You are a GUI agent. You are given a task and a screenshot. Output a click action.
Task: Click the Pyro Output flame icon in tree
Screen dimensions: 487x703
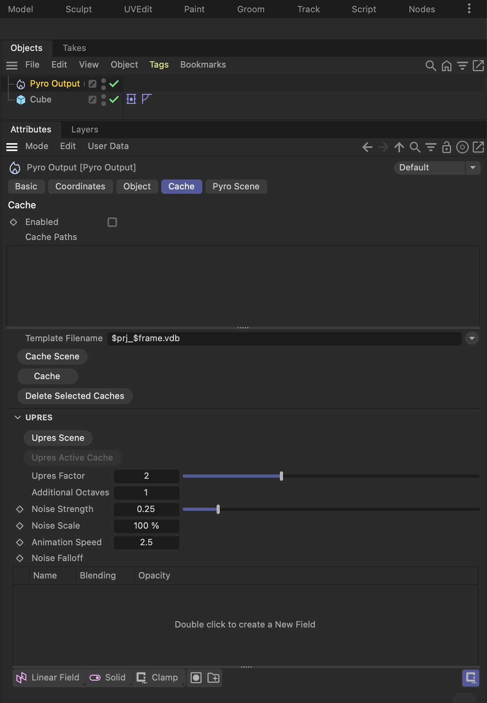[x=21, y=84]
